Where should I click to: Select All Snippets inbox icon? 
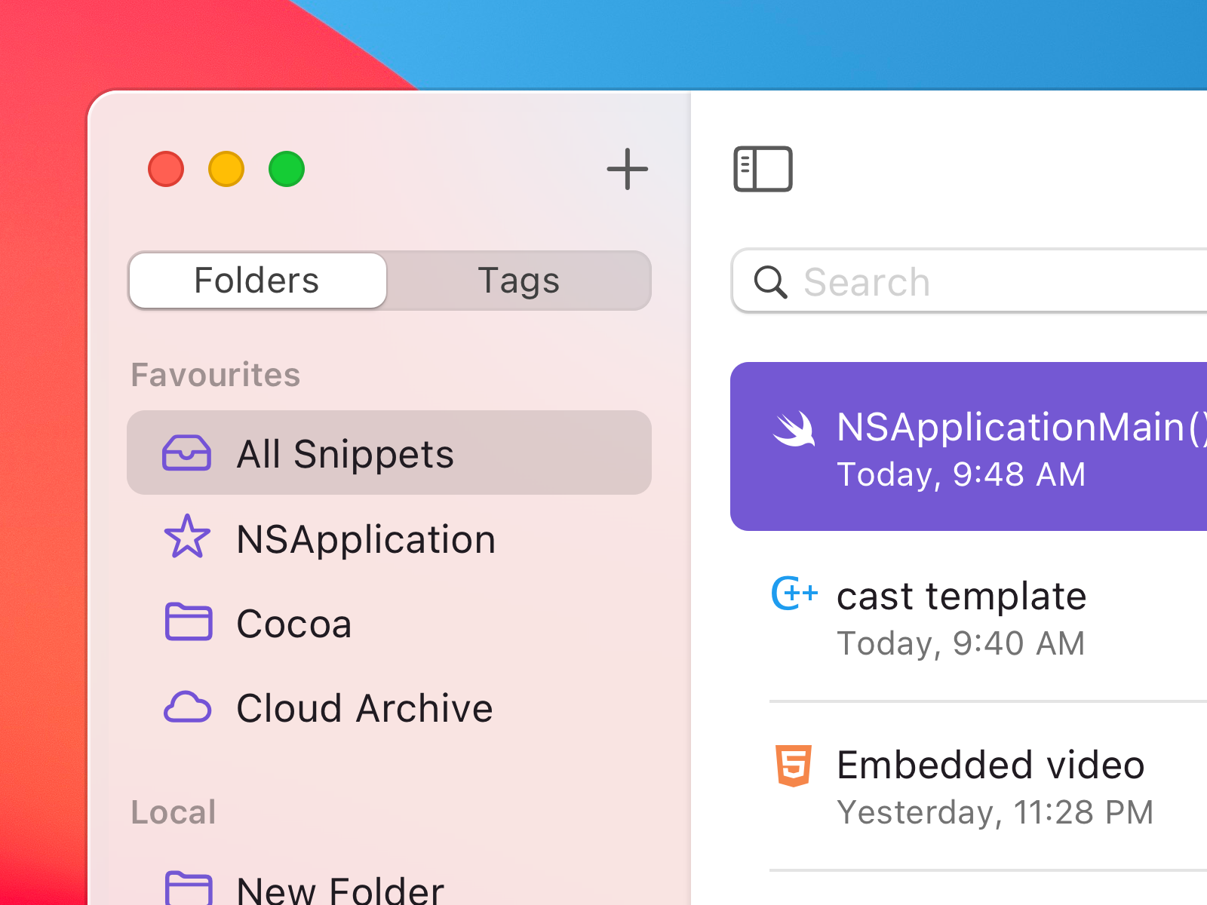186,453
